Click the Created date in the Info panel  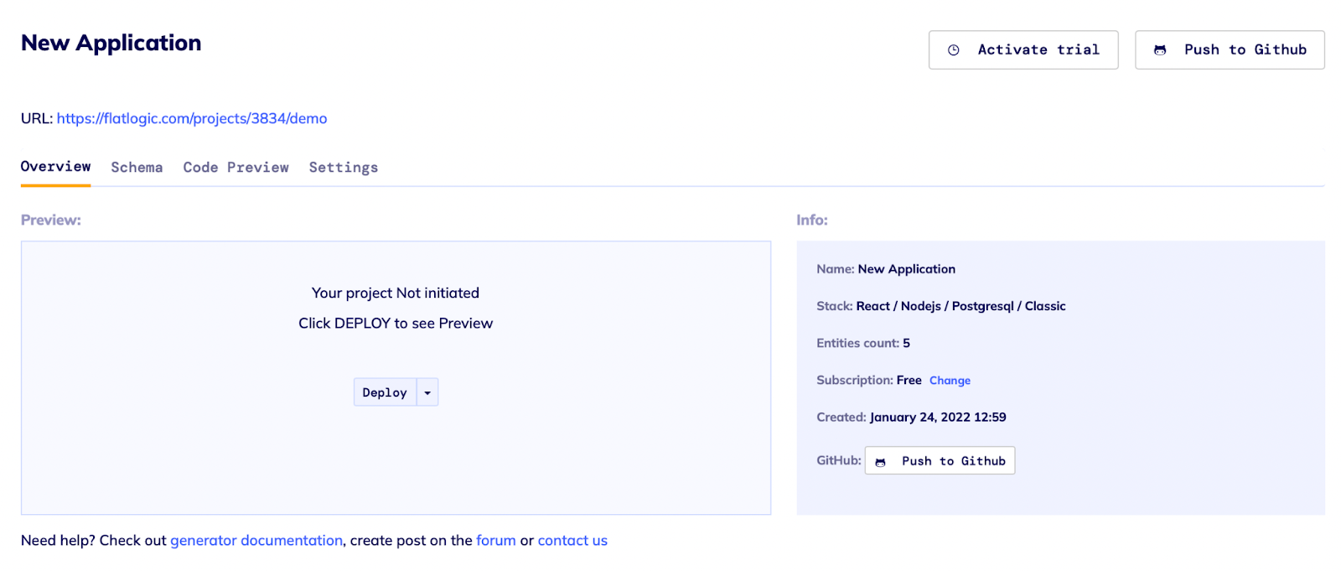coord(938,418)
